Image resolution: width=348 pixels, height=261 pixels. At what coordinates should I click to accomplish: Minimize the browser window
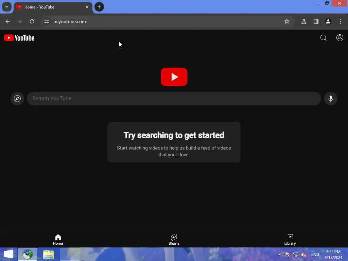(318, 3)
